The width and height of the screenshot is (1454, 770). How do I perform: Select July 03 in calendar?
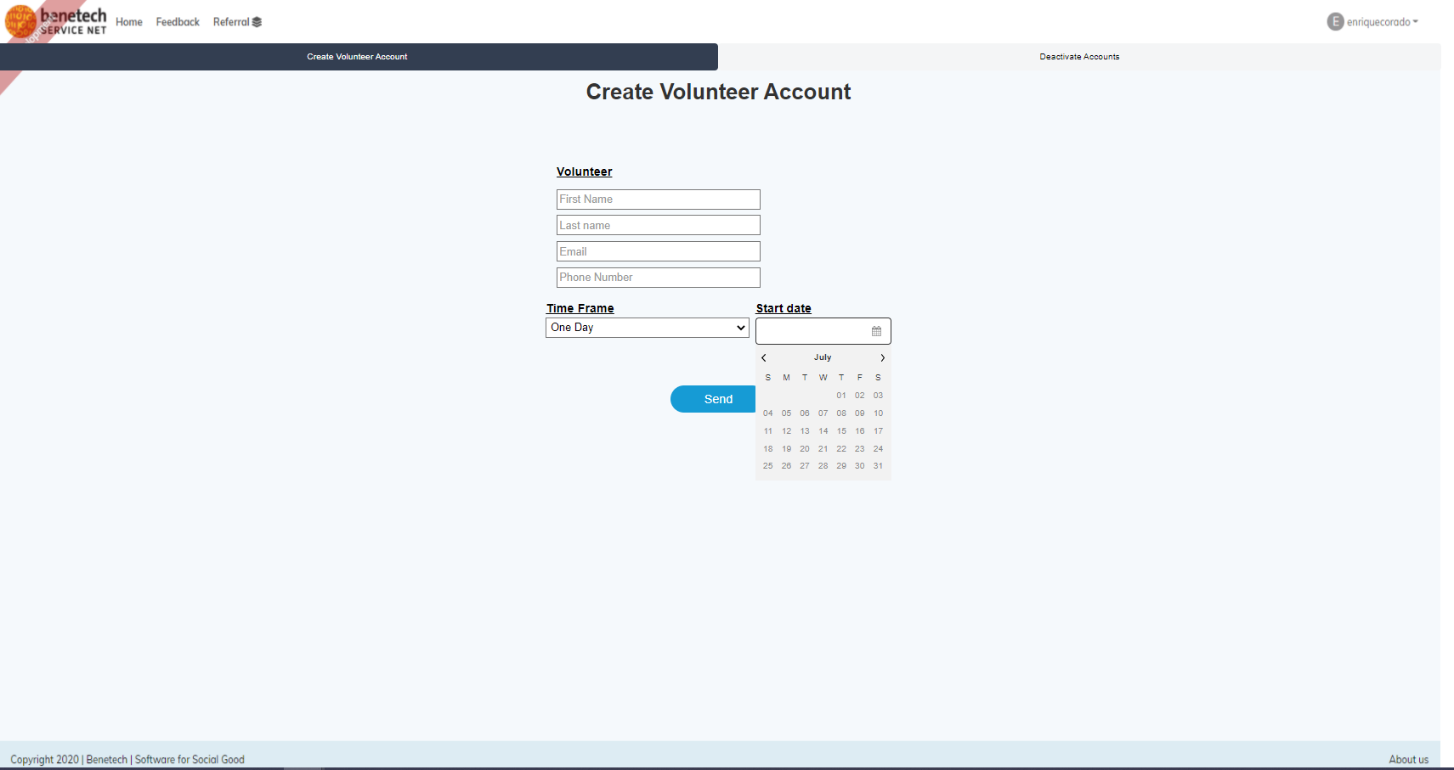click(879, 396)
